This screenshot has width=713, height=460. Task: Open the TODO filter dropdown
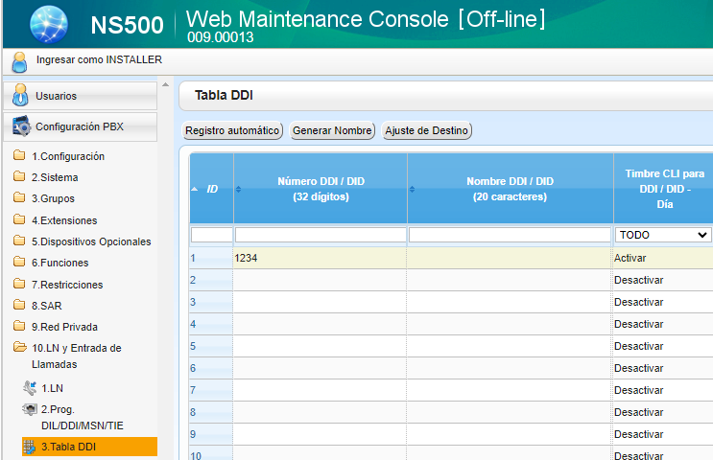pyautogui.click(x=662, y=235)
